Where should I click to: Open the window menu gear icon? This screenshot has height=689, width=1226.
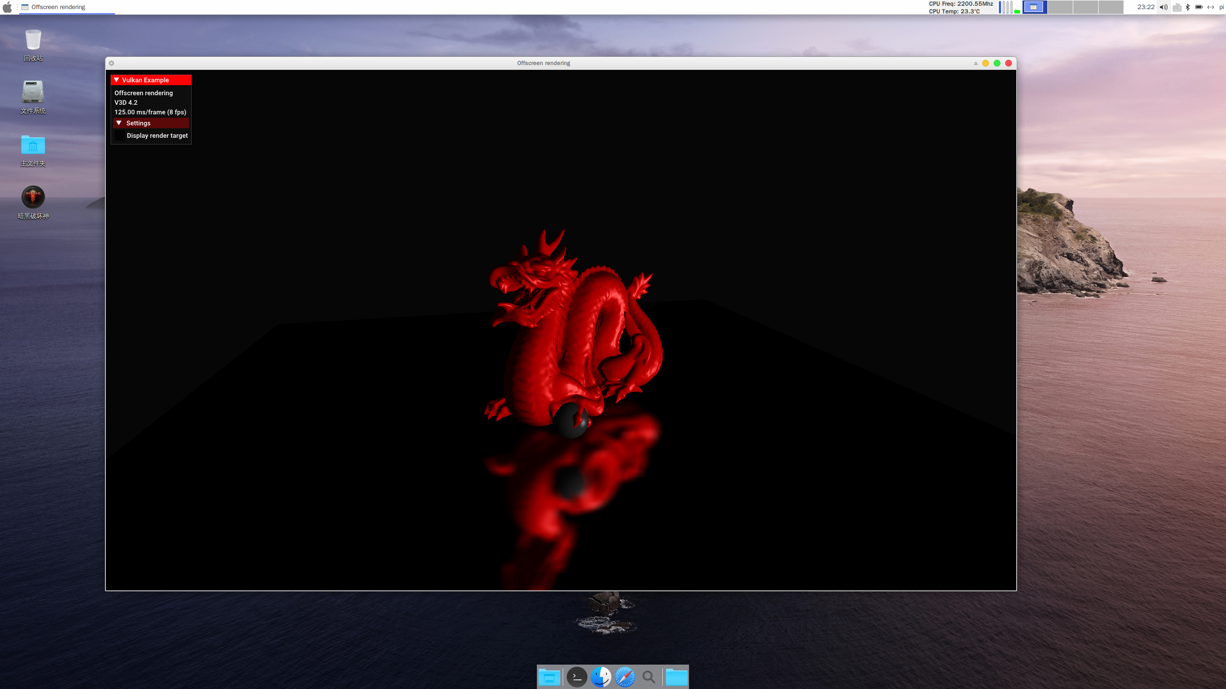click(x=112, y=63)
